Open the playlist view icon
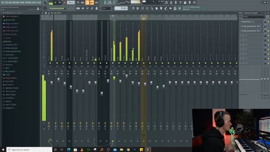Image resolution: width=270 pixels, height=152 pixels. pos(133,8)
